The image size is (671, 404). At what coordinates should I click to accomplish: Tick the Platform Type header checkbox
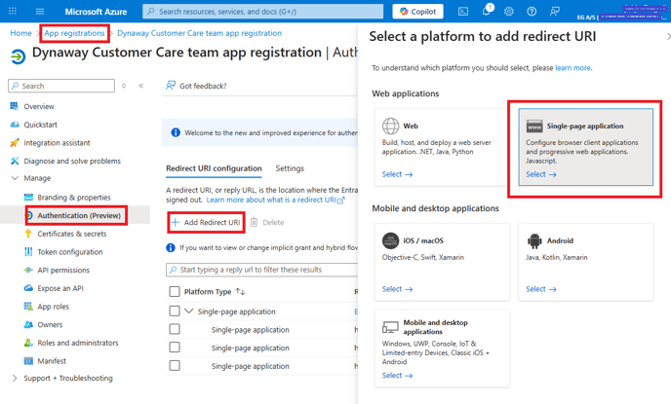coord(175,291)
